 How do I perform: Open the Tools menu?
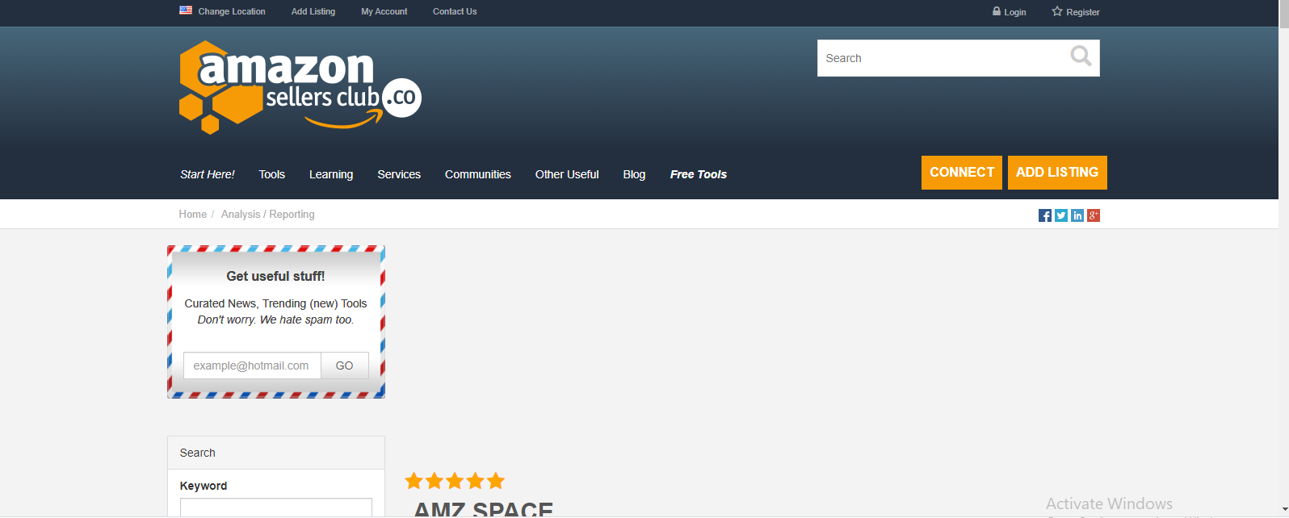(272, 174)
